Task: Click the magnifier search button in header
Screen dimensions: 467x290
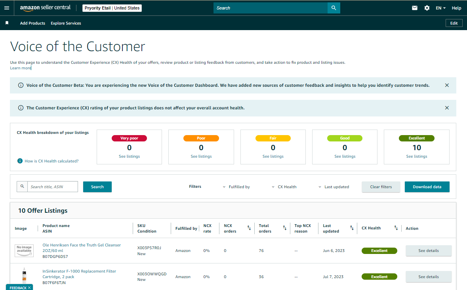Action: click(334, 8)
